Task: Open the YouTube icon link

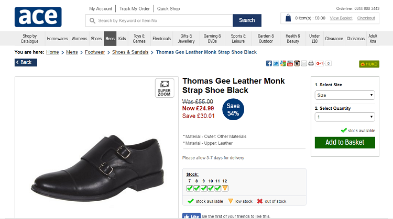Action: pos(290,63)
